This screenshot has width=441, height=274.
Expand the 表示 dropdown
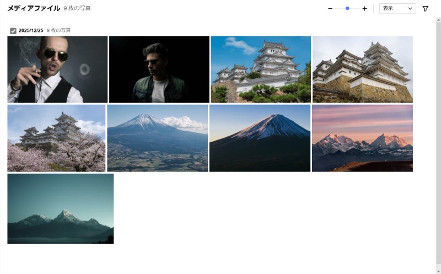click(397, 9)
